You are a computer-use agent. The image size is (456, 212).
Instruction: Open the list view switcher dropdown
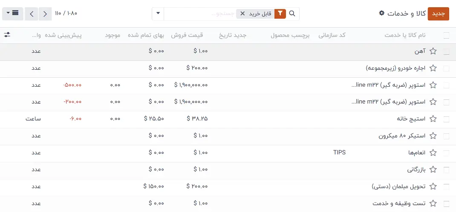(12, 14)
